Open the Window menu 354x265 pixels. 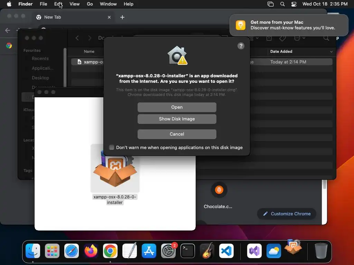108,4
